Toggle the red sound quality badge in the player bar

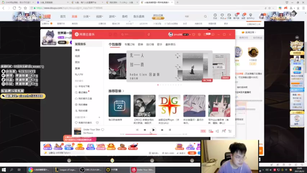(x=203, y=131)
